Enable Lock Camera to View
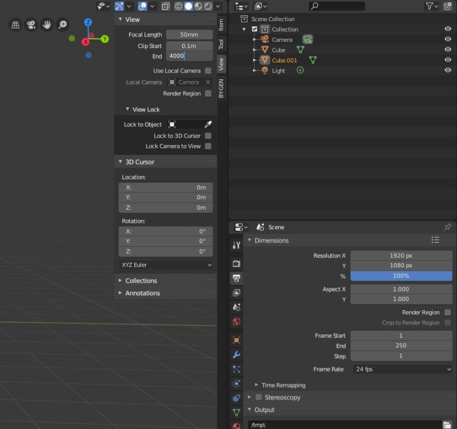This screenshot has width=457, height=429. 209,146
